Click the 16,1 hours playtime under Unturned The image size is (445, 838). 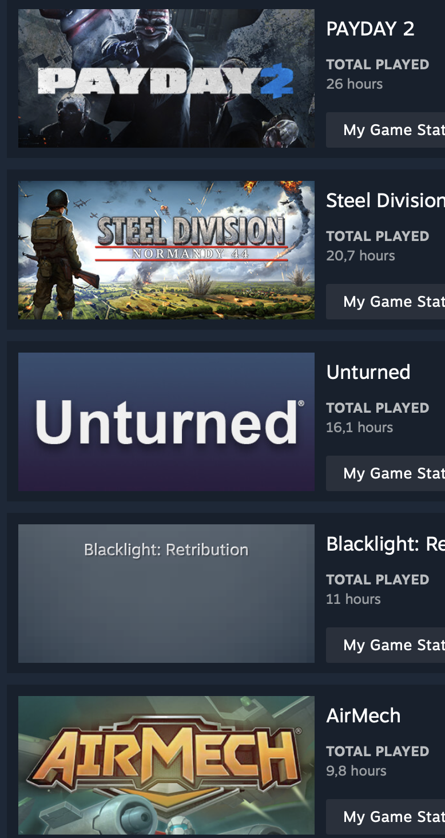pyautogui.click(x=359, y=428)
